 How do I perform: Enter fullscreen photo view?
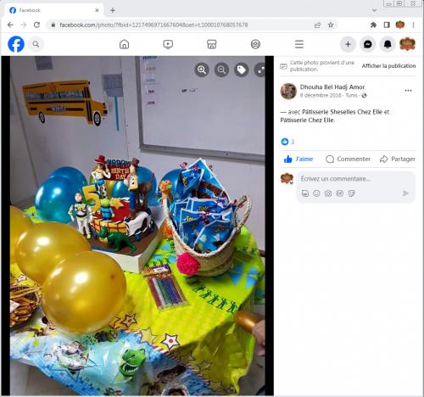(260, 70)
